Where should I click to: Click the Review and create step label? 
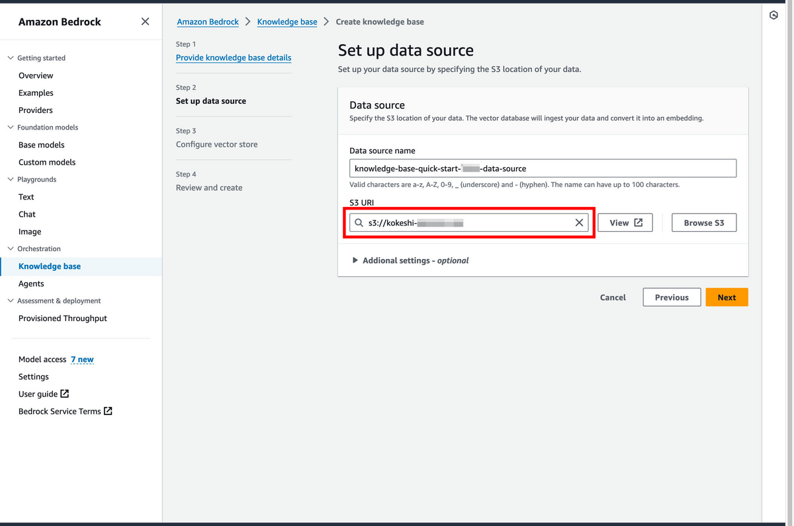click(x=209, y=188)
